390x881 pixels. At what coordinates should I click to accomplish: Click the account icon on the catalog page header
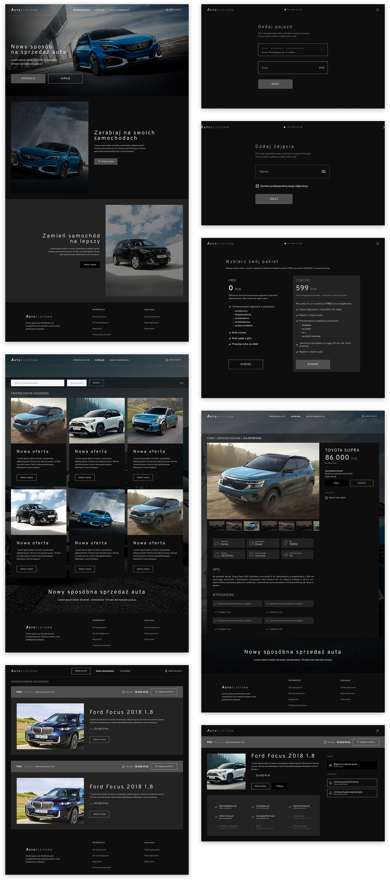tap(167, 360)
